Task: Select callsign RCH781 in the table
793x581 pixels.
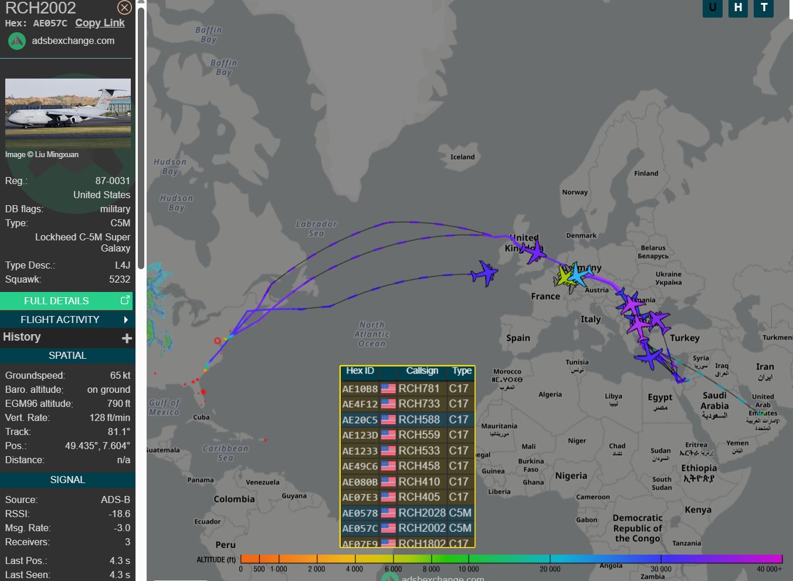Action: (419, 389)
